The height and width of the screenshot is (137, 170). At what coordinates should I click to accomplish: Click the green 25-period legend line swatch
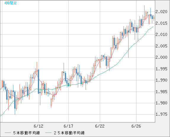click(x=48, y=133)
